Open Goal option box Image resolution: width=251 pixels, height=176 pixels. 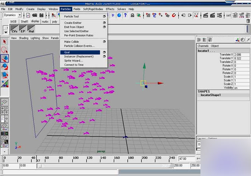click(104, 52)
